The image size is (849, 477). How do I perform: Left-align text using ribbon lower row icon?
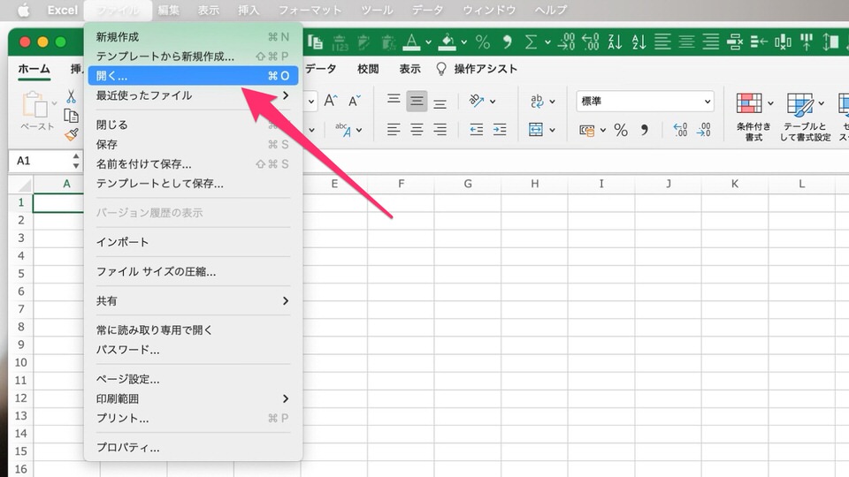pos(394,129)
